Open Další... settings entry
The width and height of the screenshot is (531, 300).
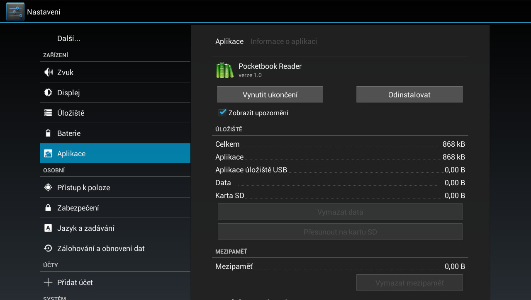[x=115, y=39]
